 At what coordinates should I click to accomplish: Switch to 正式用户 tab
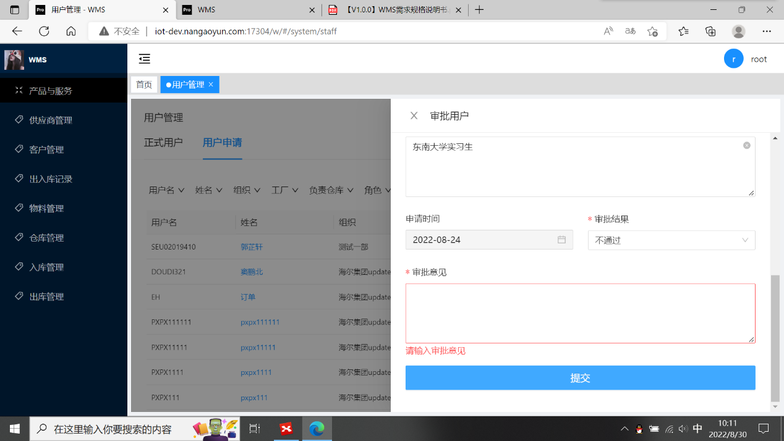click(163, 143)
